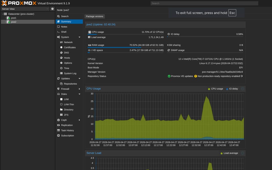Click the Datacenter server icon in tree

5,14
